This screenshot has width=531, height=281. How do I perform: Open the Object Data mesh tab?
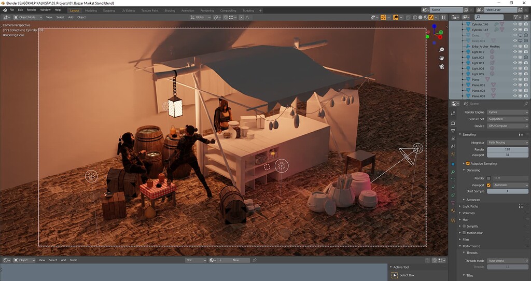click(x=453, y=203)
